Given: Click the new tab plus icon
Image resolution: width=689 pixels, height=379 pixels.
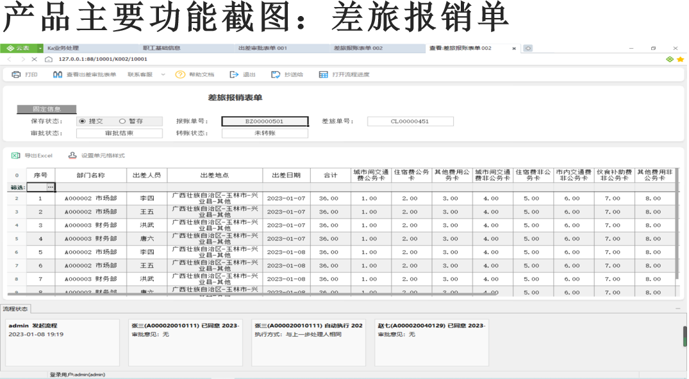Looking at the screenshot, I should coord(527,48).
